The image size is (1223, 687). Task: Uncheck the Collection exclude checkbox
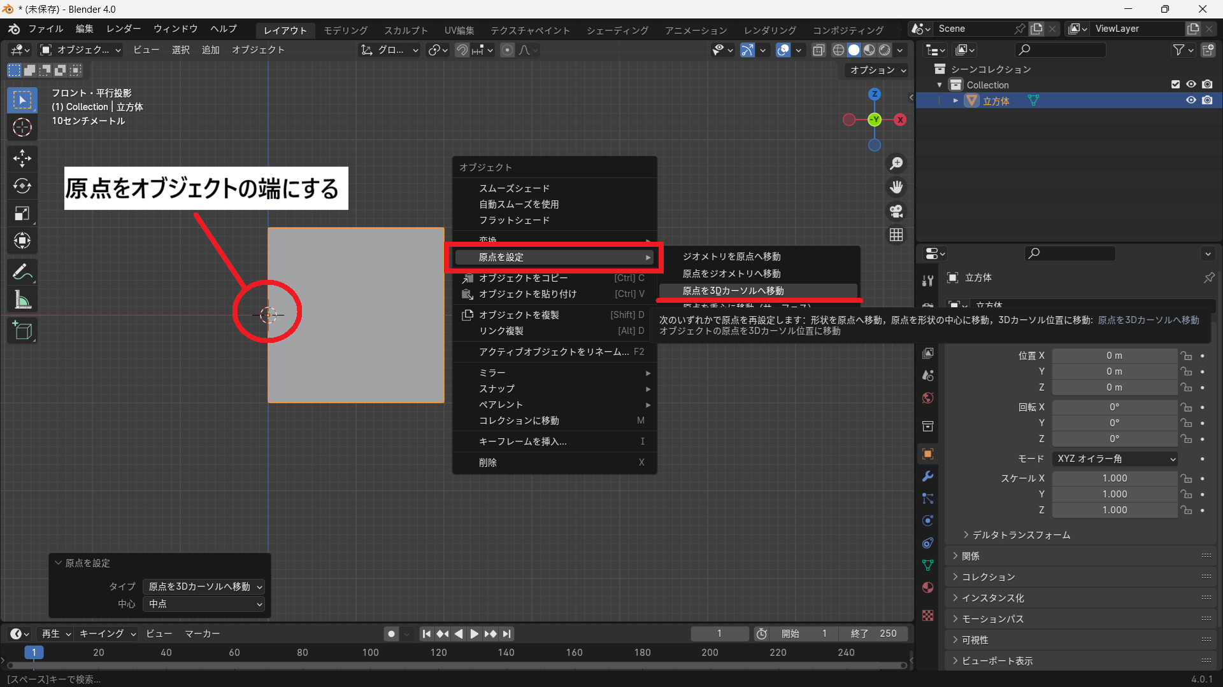point(1175,85)
